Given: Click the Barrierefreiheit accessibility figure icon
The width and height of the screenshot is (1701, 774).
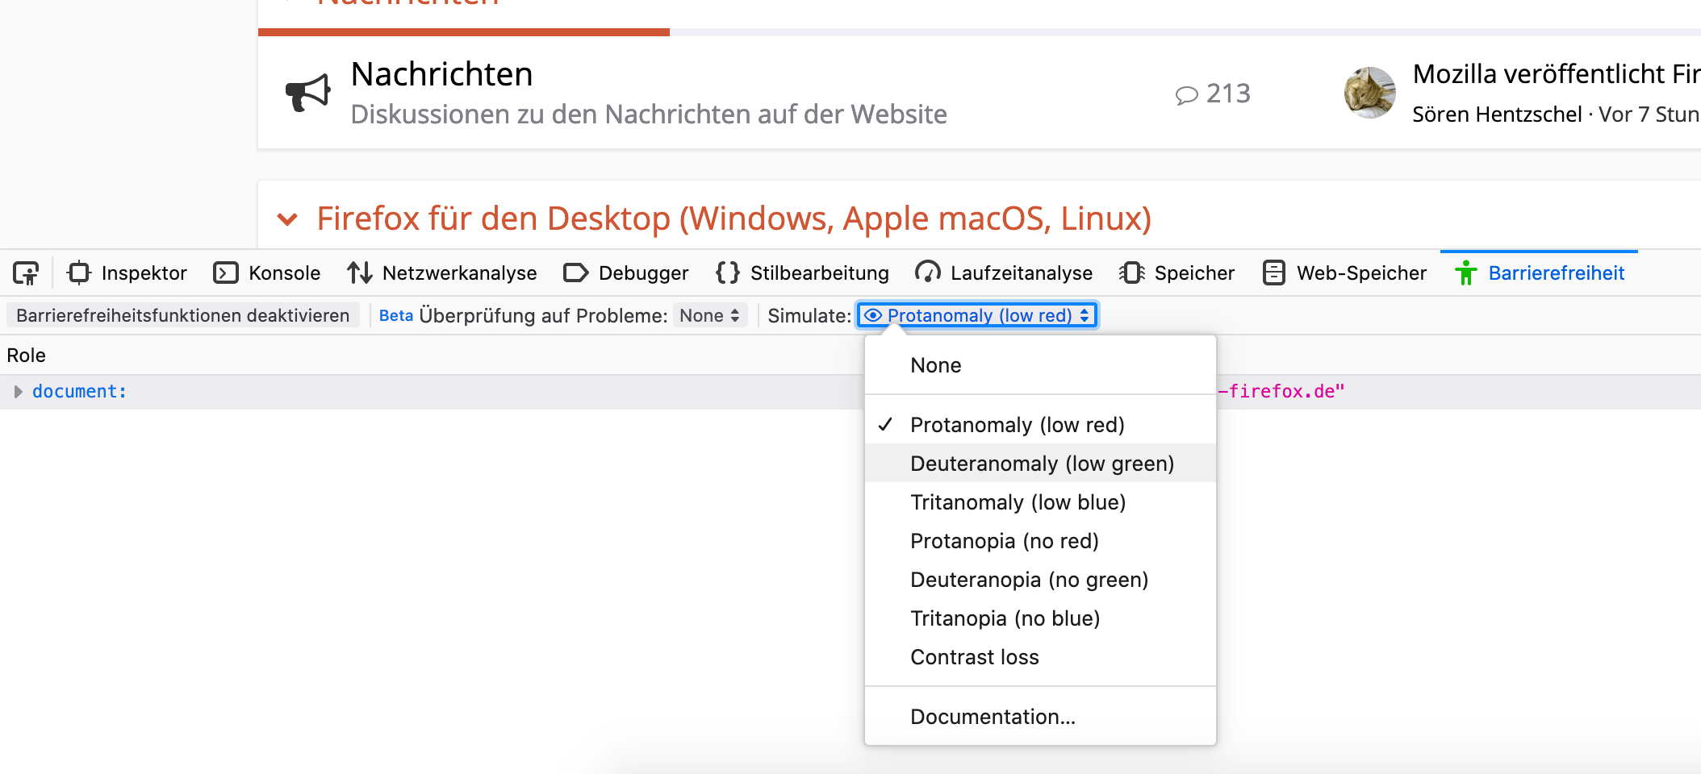Looking at the screenshot, I should tap(1465, 273).
